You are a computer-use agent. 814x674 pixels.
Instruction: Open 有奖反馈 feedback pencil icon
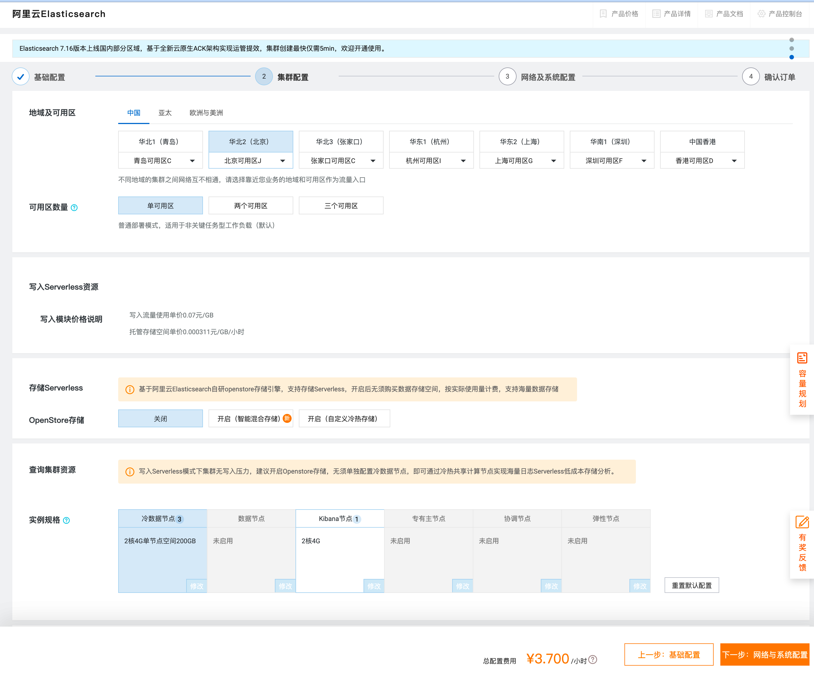point(802,522)
